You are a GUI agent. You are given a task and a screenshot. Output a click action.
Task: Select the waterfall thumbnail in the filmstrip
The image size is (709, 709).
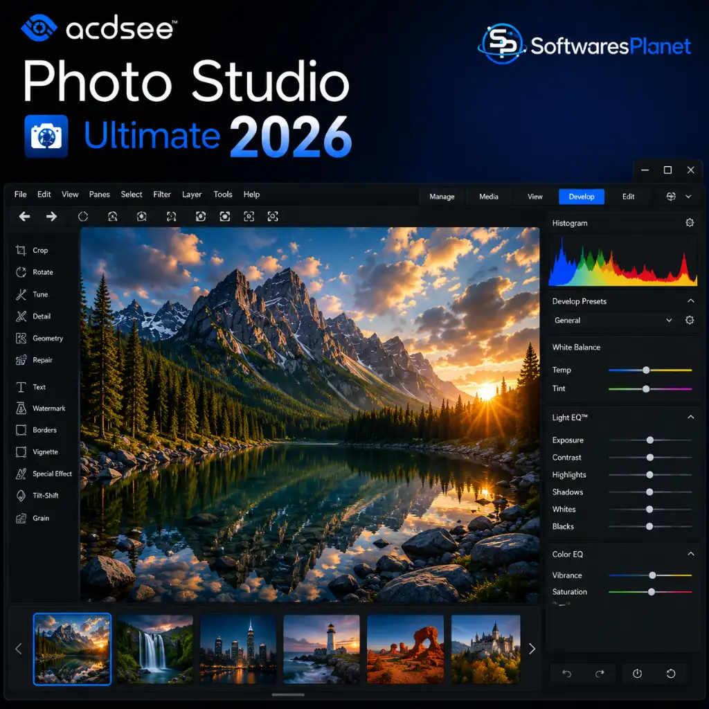(x=155, y=649)
